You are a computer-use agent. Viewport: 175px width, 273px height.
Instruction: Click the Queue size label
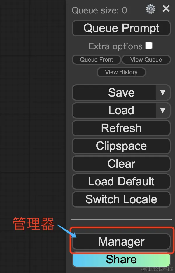point(99,10)
